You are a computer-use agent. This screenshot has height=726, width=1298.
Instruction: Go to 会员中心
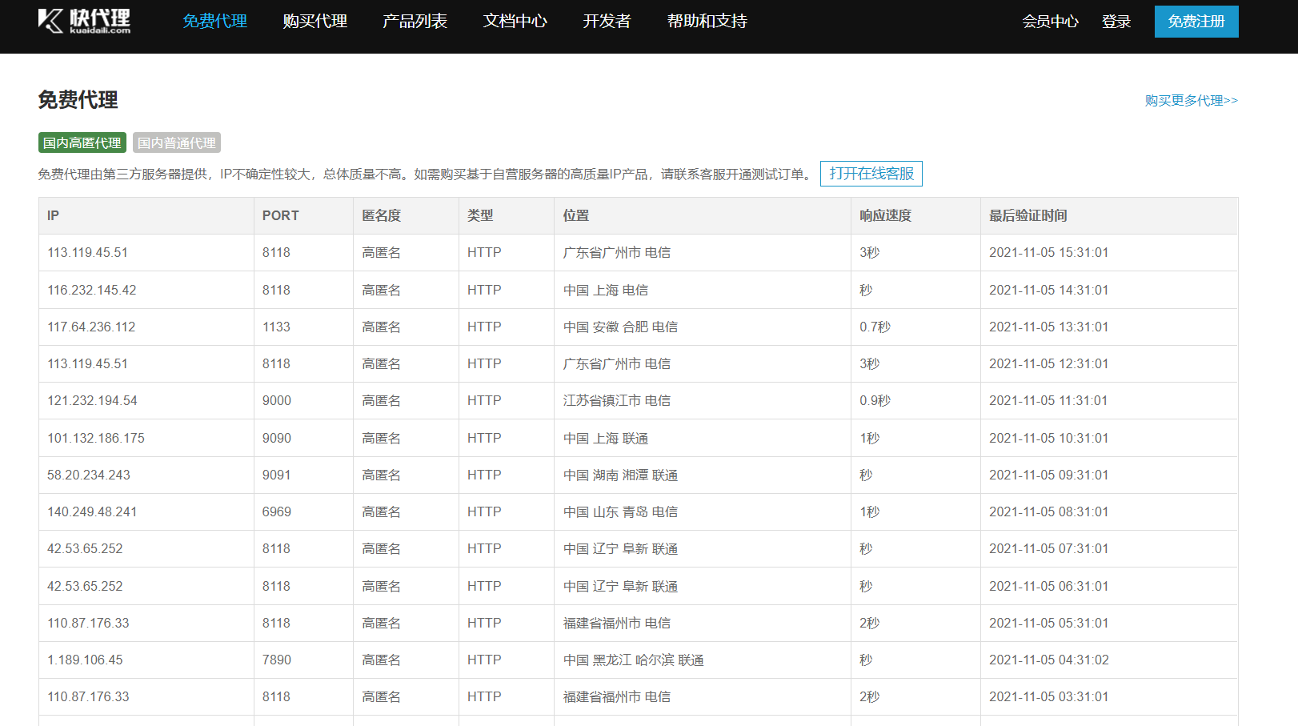pyautogui.click(x=1050, y=22)
